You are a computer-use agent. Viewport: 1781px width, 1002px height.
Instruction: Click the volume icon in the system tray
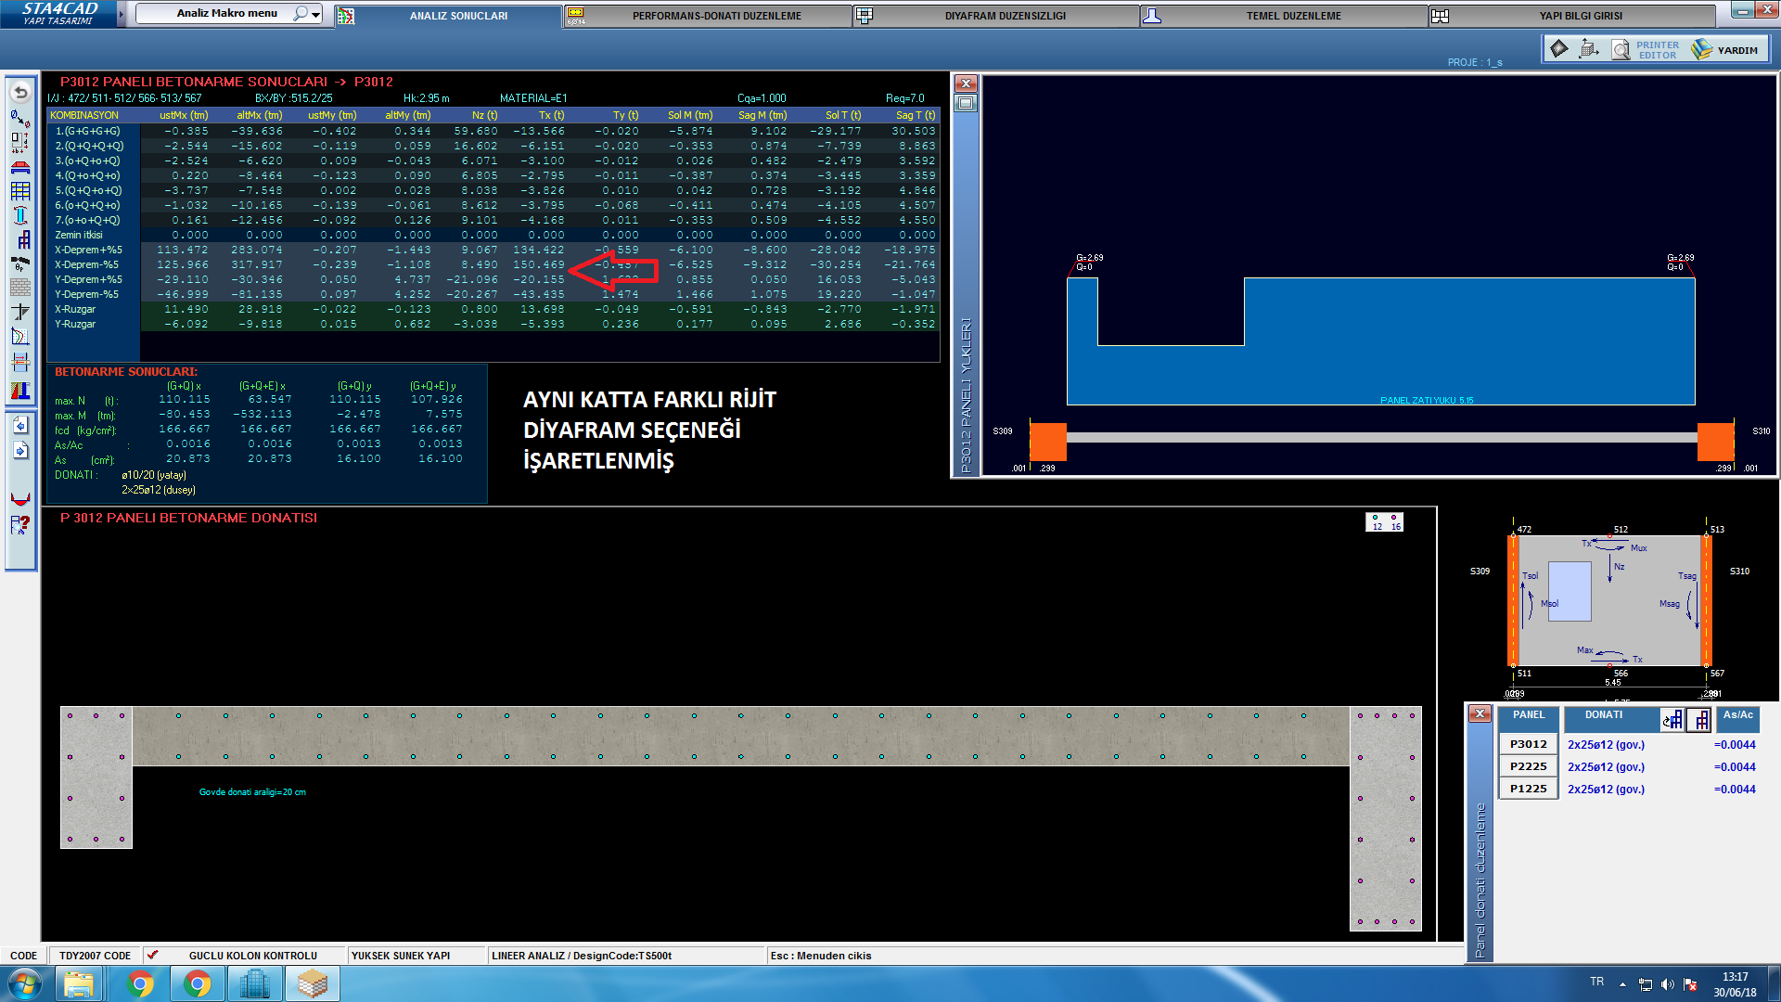click(1667, 984)
